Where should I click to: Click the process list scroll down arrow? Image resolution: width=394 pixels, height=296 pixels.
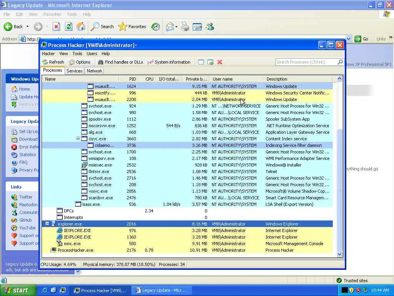tap(339, 254)
